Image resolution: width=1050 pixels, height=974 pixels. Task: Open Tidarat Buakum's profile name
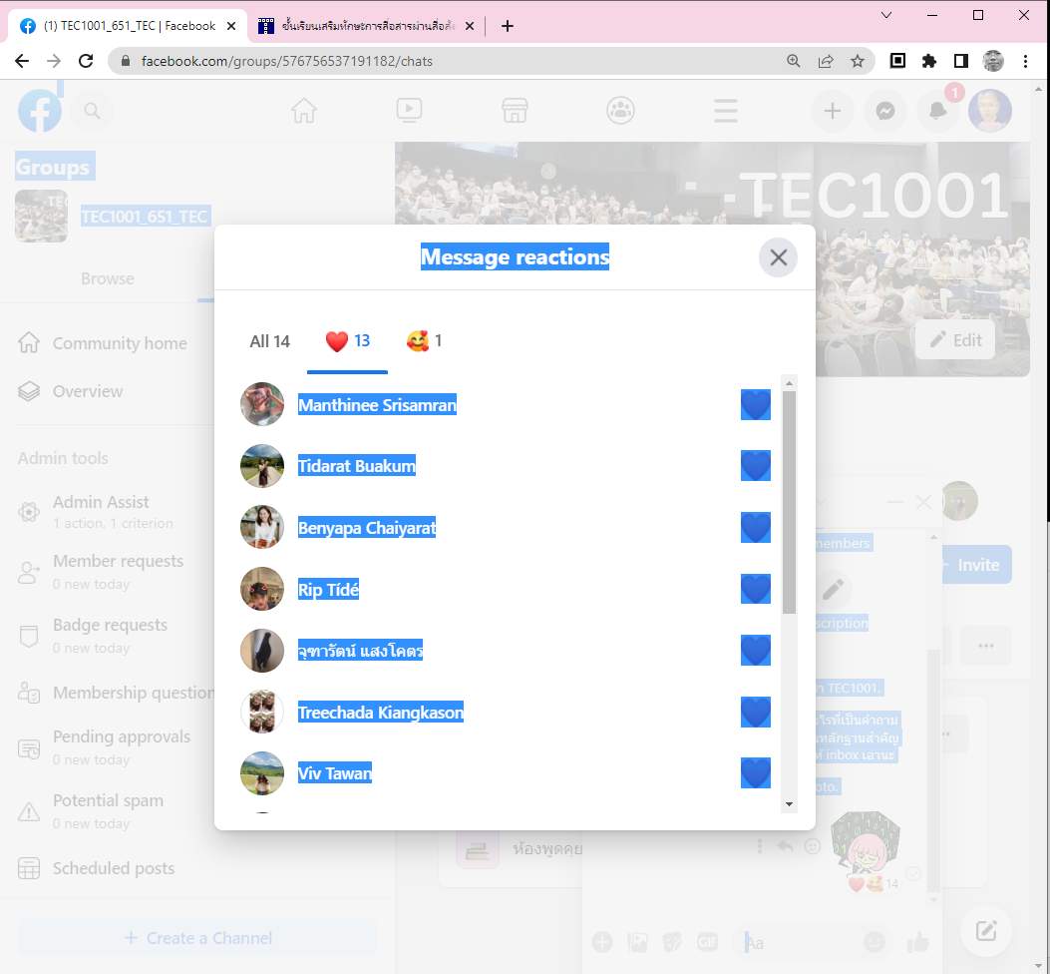click(356, 466)
